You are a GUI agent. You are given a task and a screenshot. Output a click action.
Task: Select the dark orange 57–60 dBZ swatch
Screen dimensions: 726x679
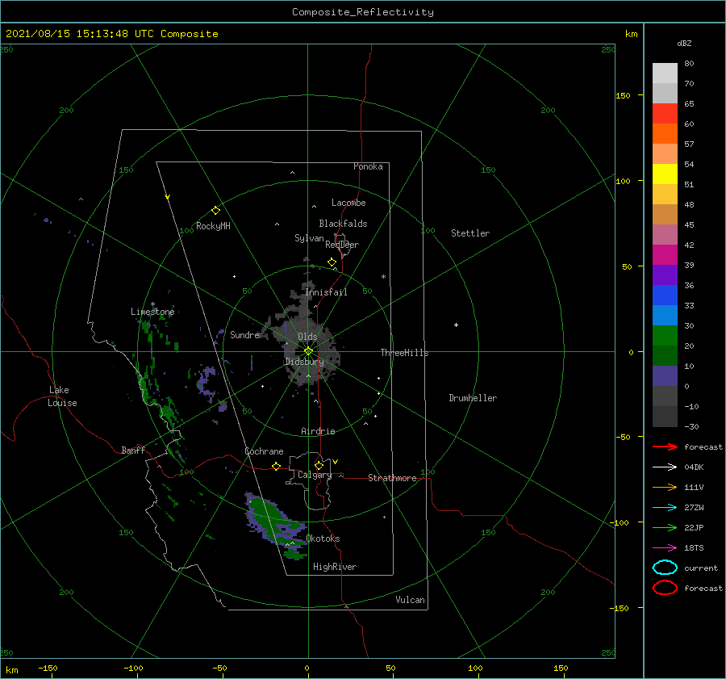click(x=665, y=133)
